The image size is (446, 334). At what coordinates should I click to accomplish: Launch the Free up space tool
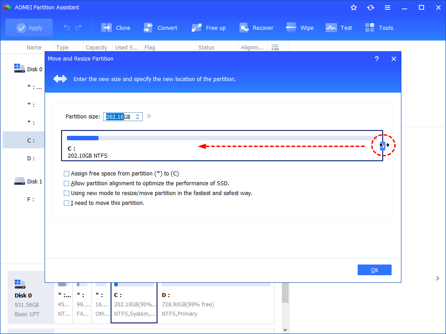(x=208, y=27)
